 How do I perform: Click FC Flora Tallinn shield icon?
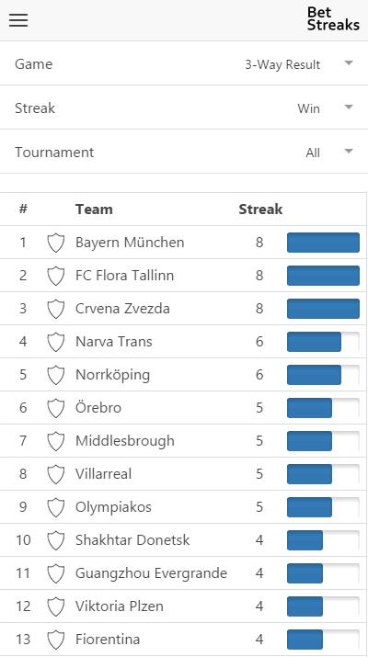[x=55, y=276]
